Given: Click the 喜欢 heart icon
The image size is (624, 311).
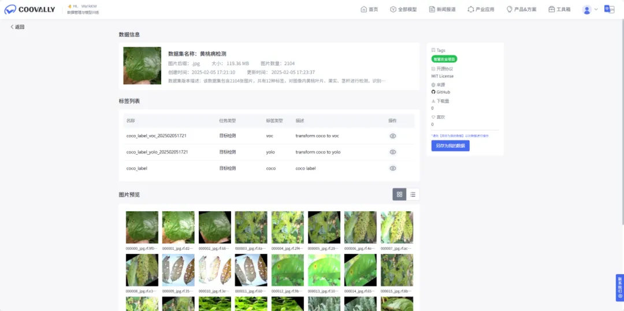Looking at the screenshot, I should (433, 117).
